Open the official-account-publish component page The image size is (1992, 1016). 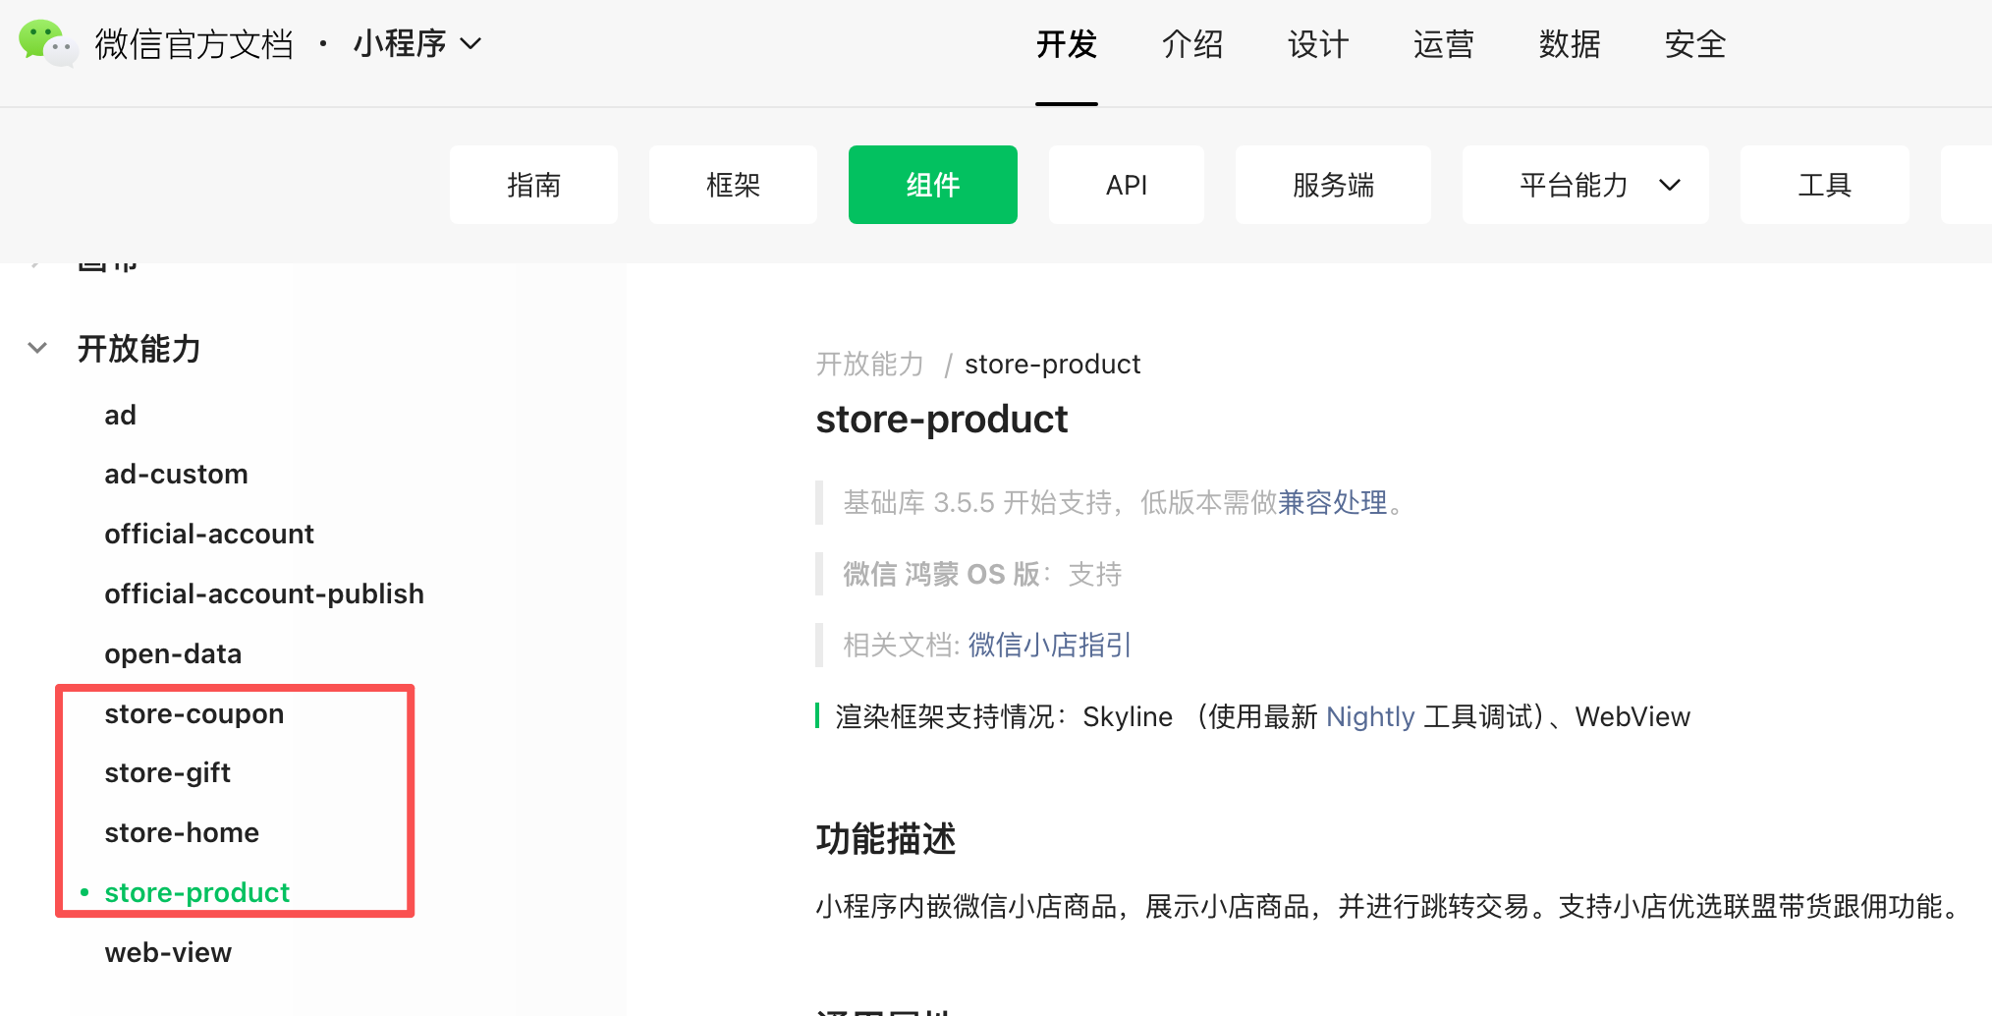click(264, 593)
